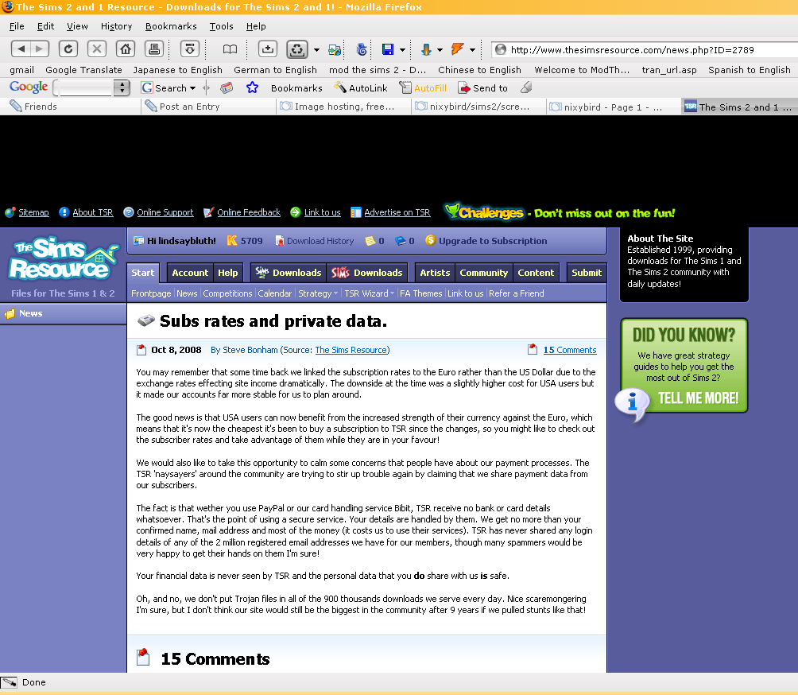Screen dimensions: 798x695
Task: Click Upgrade to Subscription
Action: (493, 241)
